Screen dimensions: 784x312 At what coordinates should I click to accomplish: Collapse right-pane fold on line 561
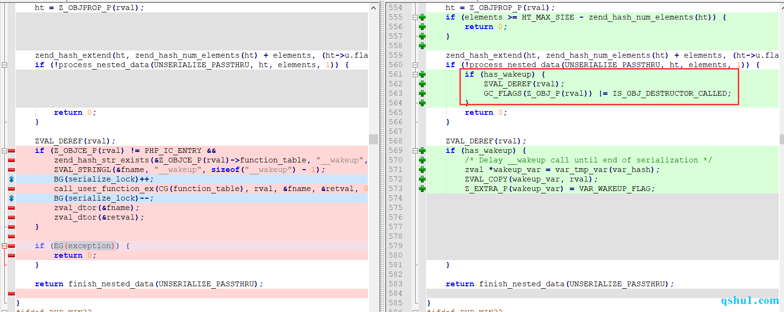pyautogui.click(x=415, y=74)
